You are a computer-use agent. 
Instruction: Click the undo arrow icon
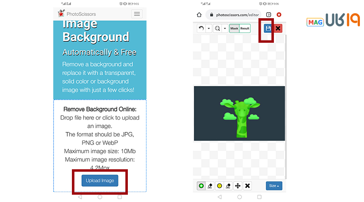pyautogui.click(x=202, y=28)
